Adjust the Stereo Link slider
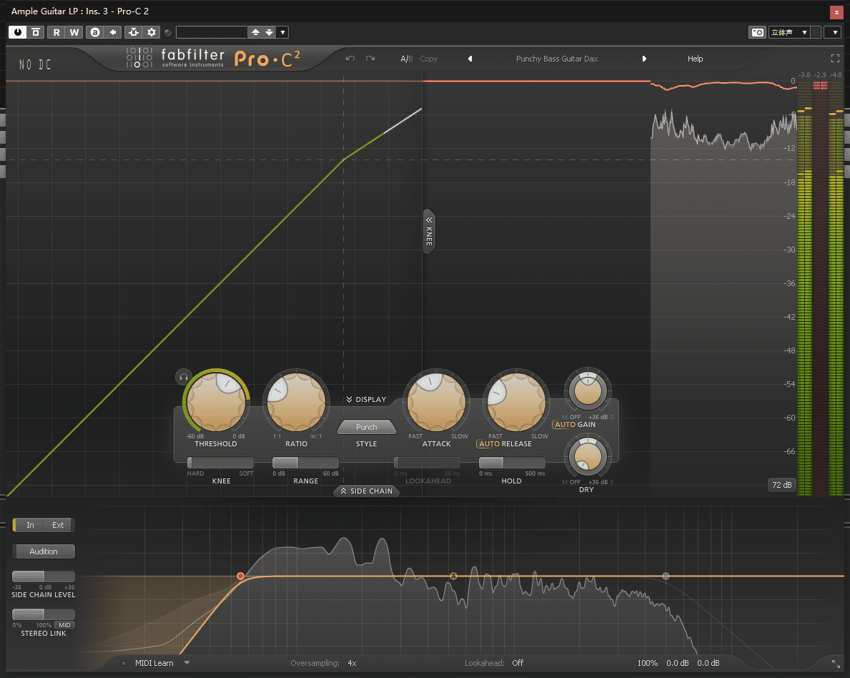The width and height of the screenshot is (850, 678). click(44, 614)
